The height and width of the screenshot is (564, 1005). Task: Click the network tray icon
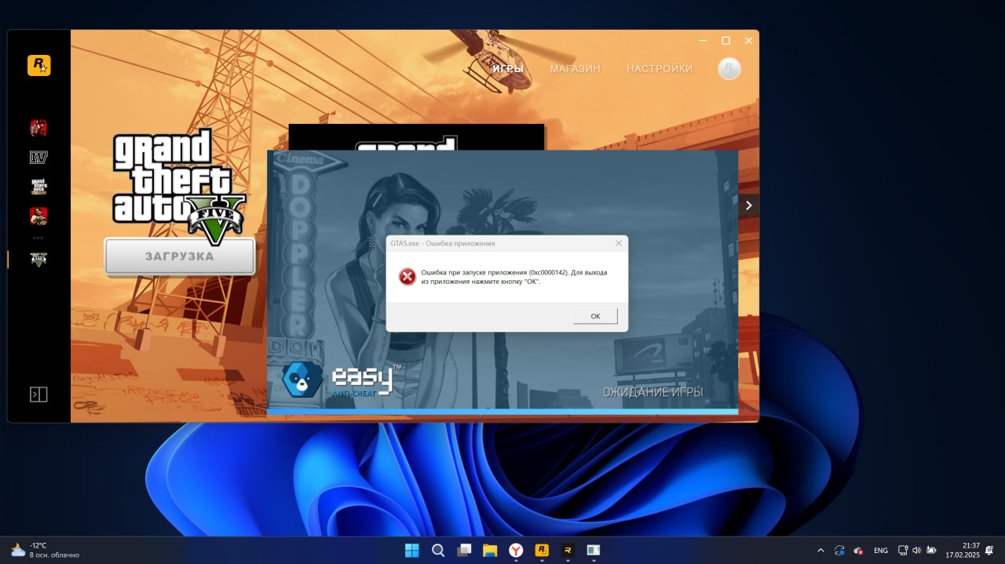point(903,551)
